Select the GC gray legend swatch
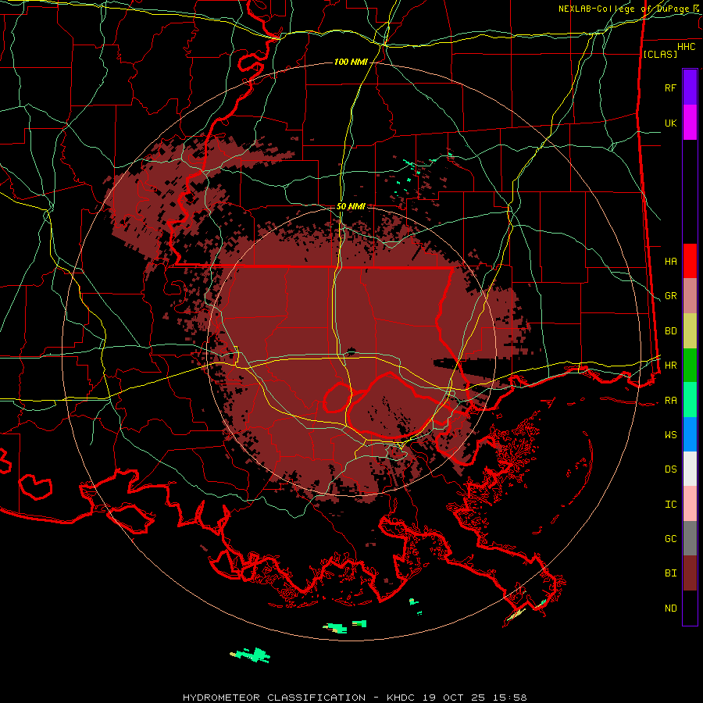Image resolution: width=703 pixels, height=703 pixels. coord(690,538)
